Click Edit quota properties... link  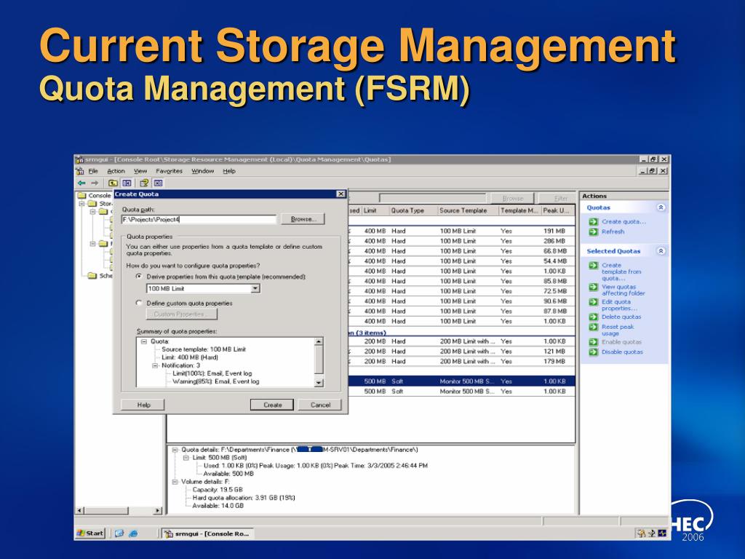pos(620,305)
